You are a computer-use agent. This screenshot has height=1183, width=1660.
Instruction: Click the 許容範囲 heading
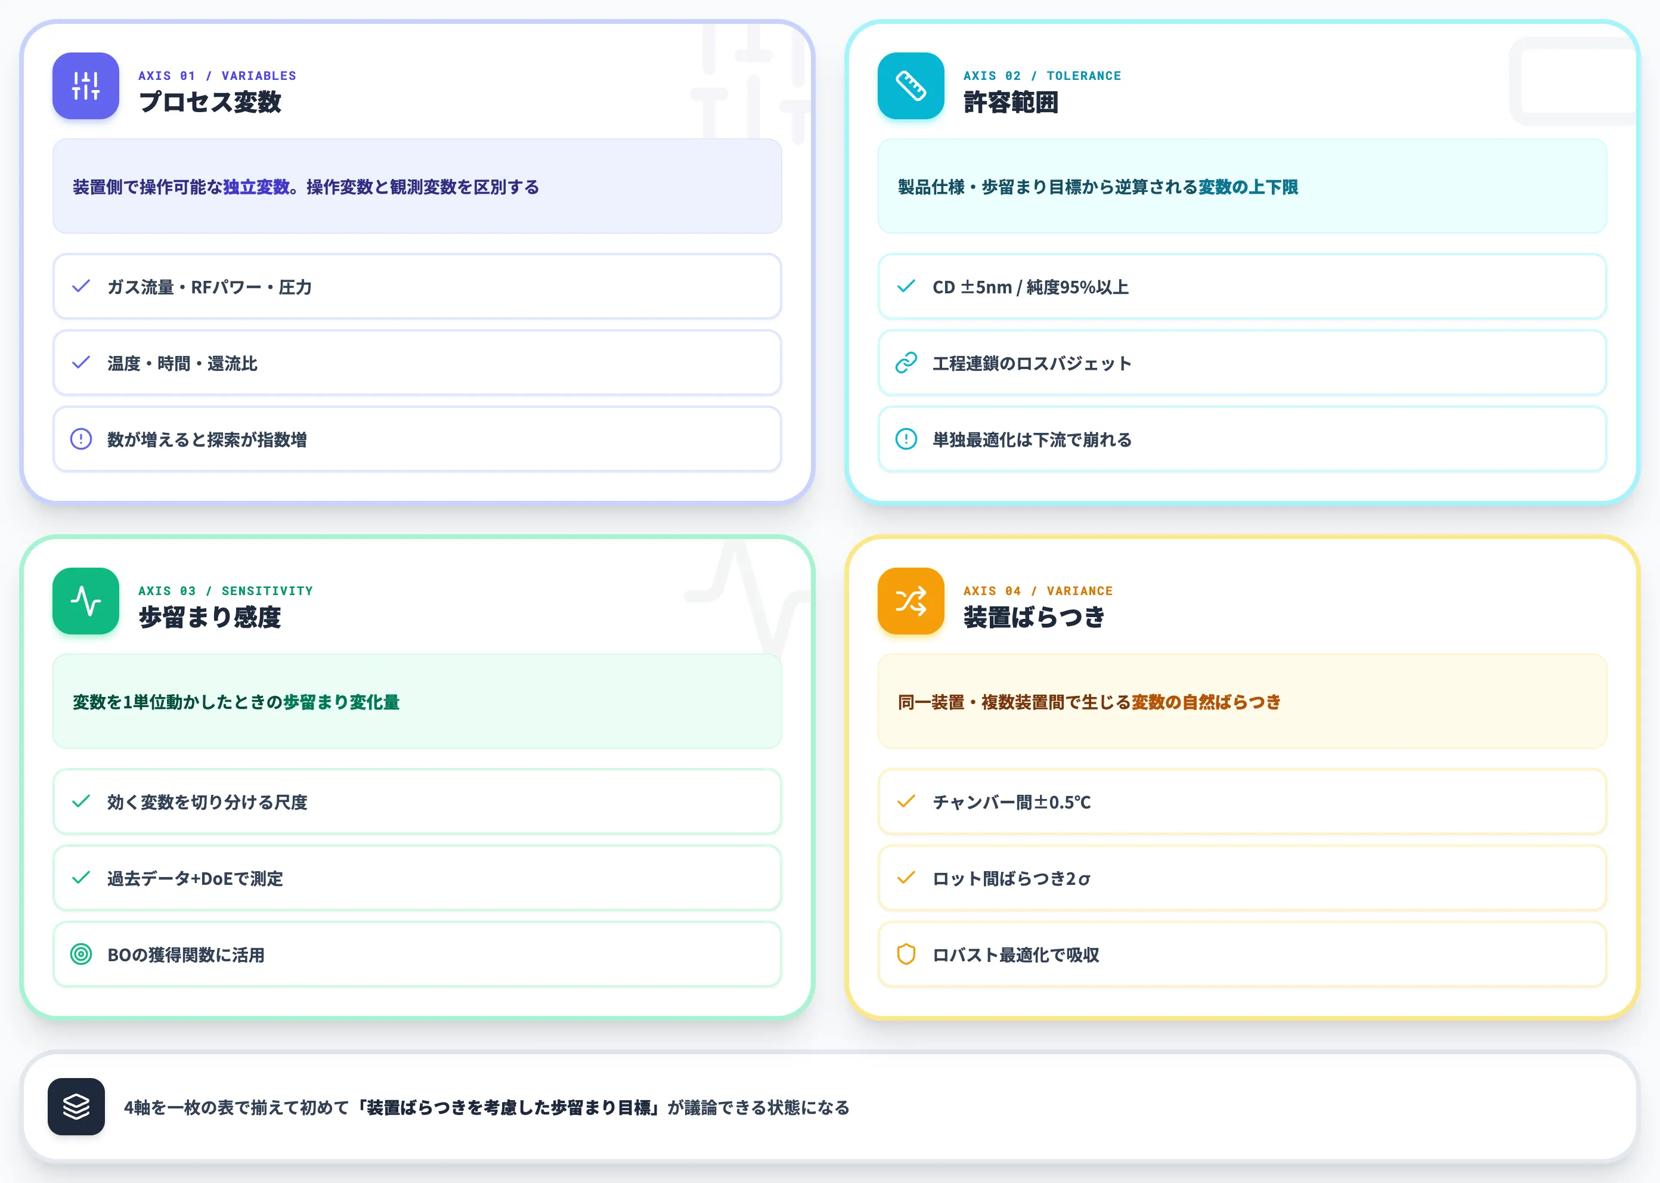pos(1011,102)
